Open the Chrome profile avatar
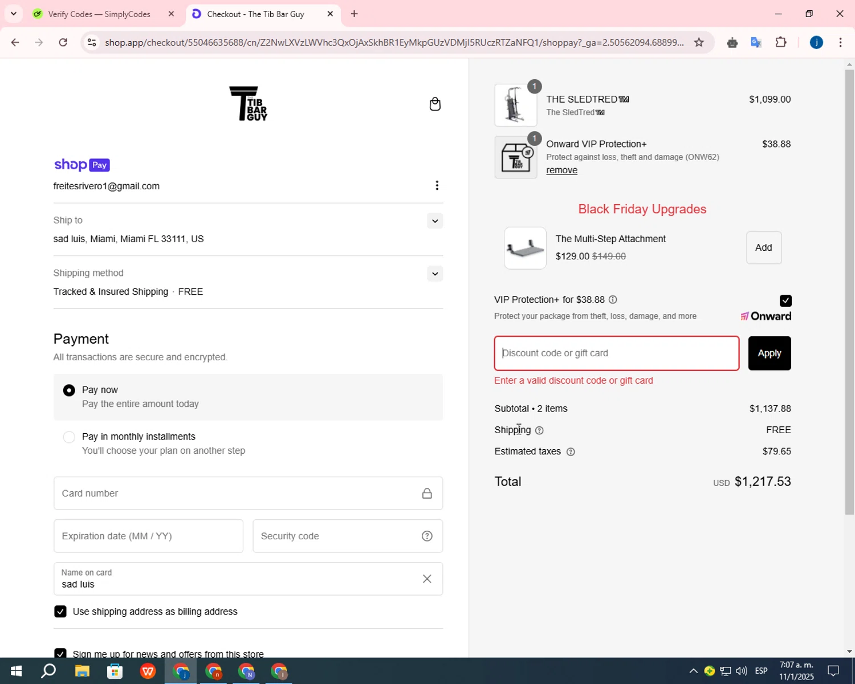 [x=816, y=42]
